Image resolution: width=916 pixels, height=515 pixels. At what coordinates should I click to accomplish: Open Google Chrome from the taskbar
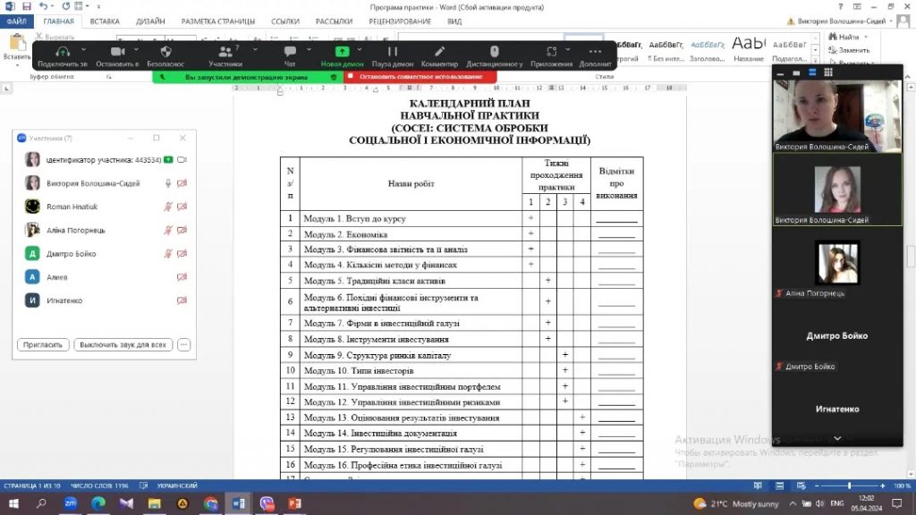click(210, 504)
